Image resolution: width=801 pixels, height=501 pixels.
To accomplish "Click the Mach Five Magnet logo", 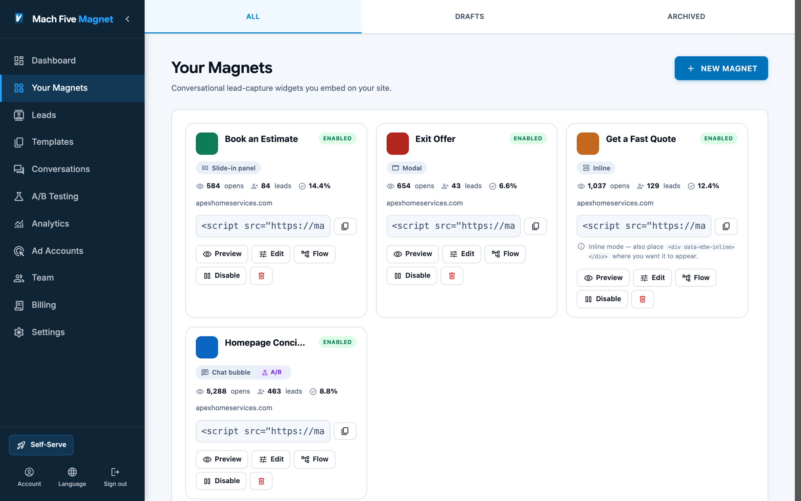I will 64,19.
